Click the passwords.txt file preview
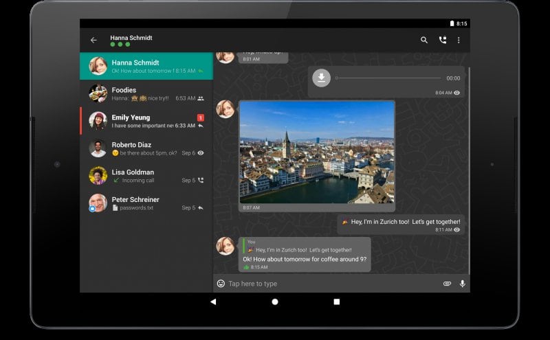This screenshot has width=550, height=340. [x=133, y=208]
